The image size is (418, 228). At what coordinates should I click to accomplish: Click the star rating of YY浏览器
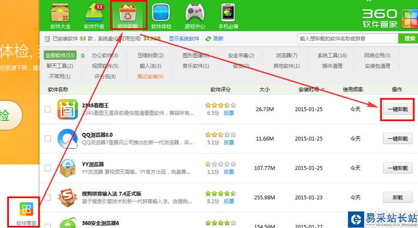tap(220, 164)
